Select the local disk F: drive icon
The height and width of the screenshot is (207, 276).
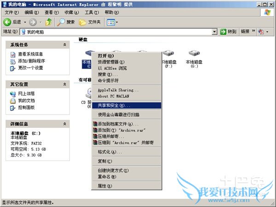(168, 53)
